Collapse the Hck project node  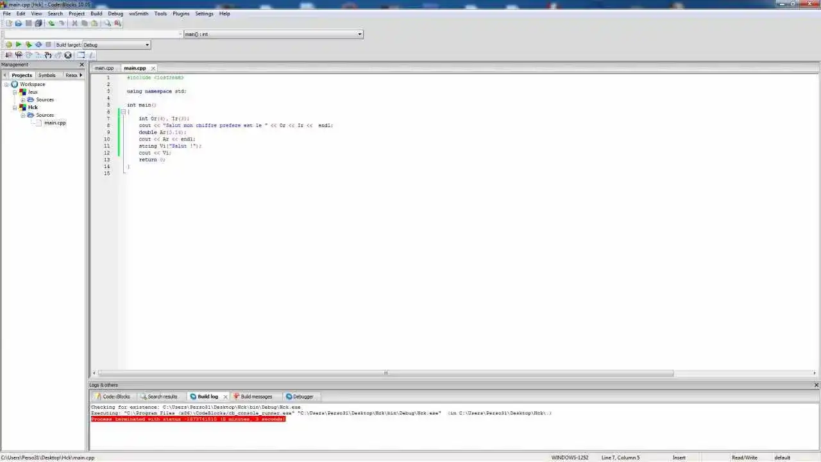[x=15, y=107]
